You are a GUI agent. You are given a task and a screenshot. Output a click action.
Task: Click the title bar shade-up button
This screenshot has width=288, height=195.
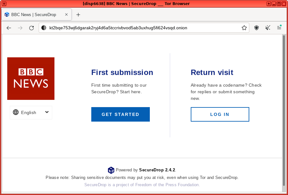269,4
